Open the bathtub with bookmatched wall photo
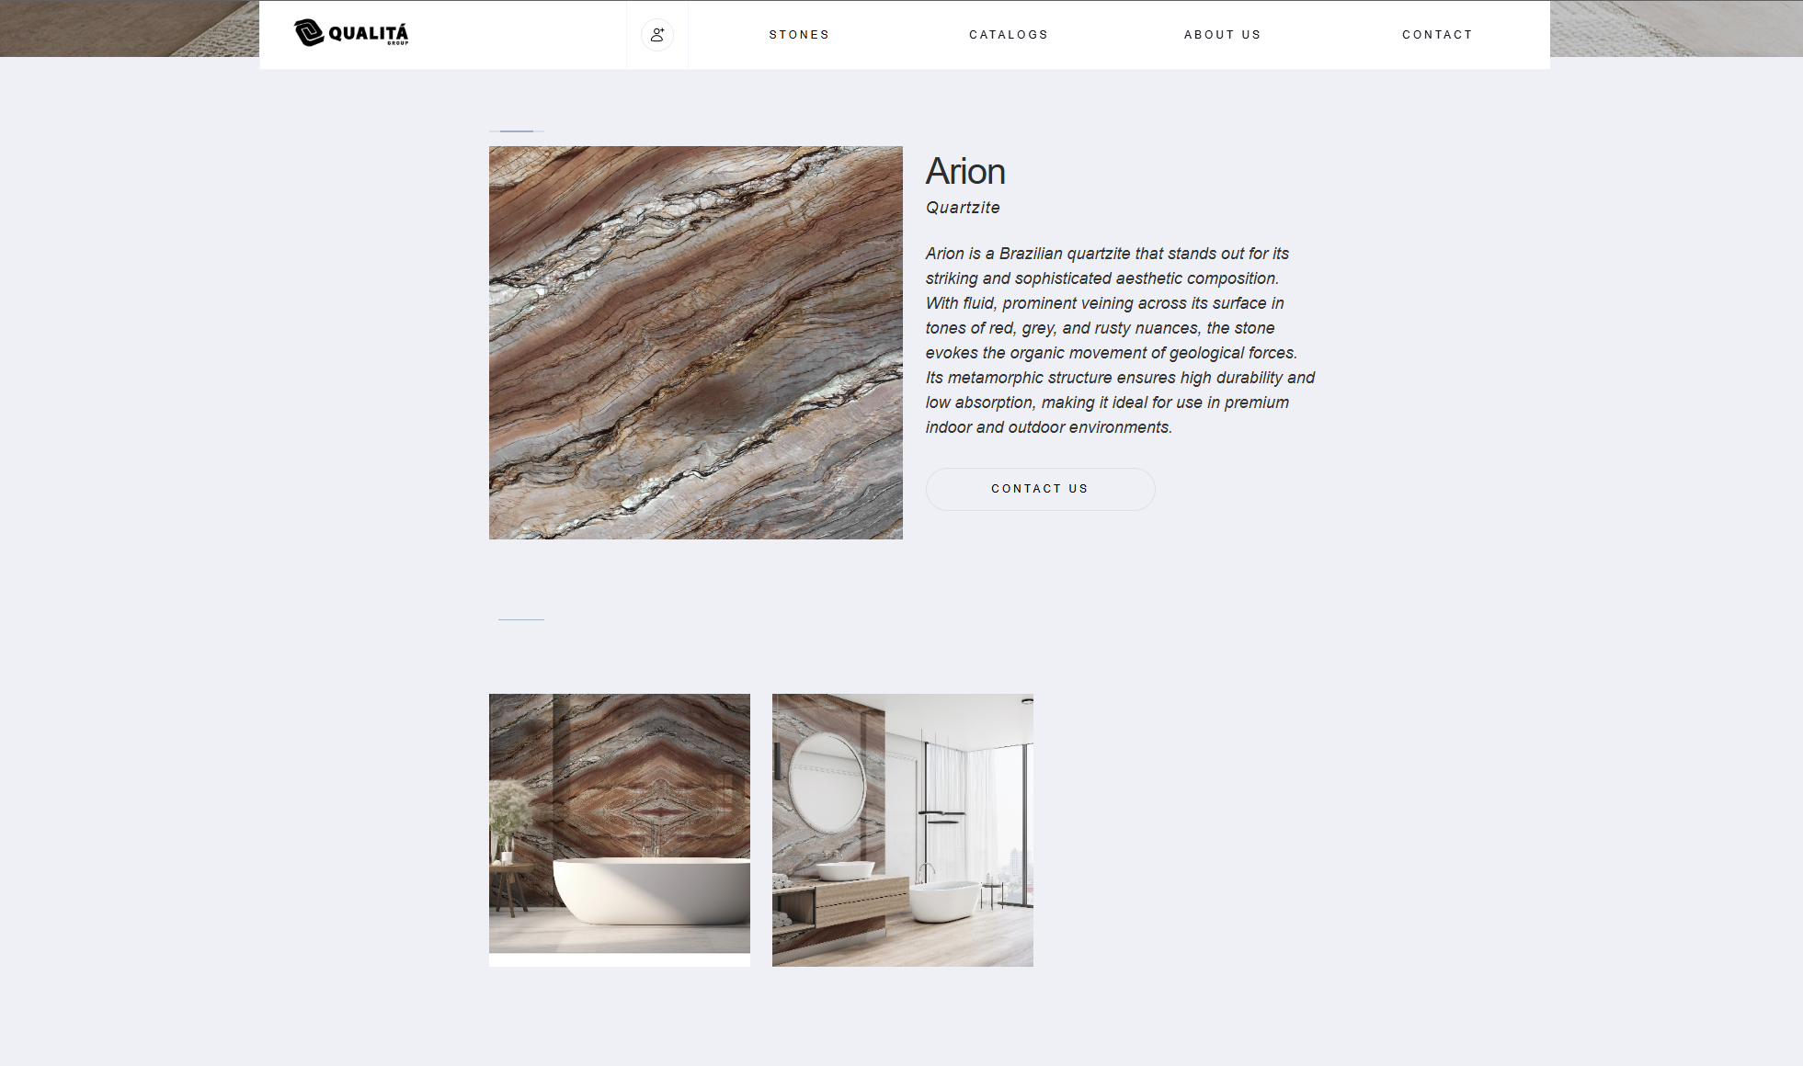Screen dimensions: 1803x1066 (x=619, y=822)
